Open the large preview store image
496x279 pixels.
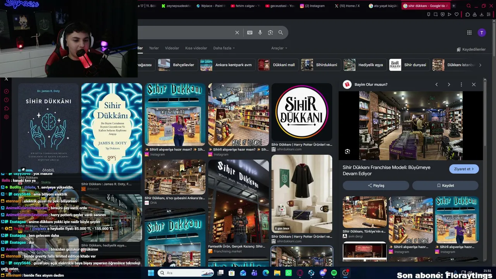click(x=411, y=126)
